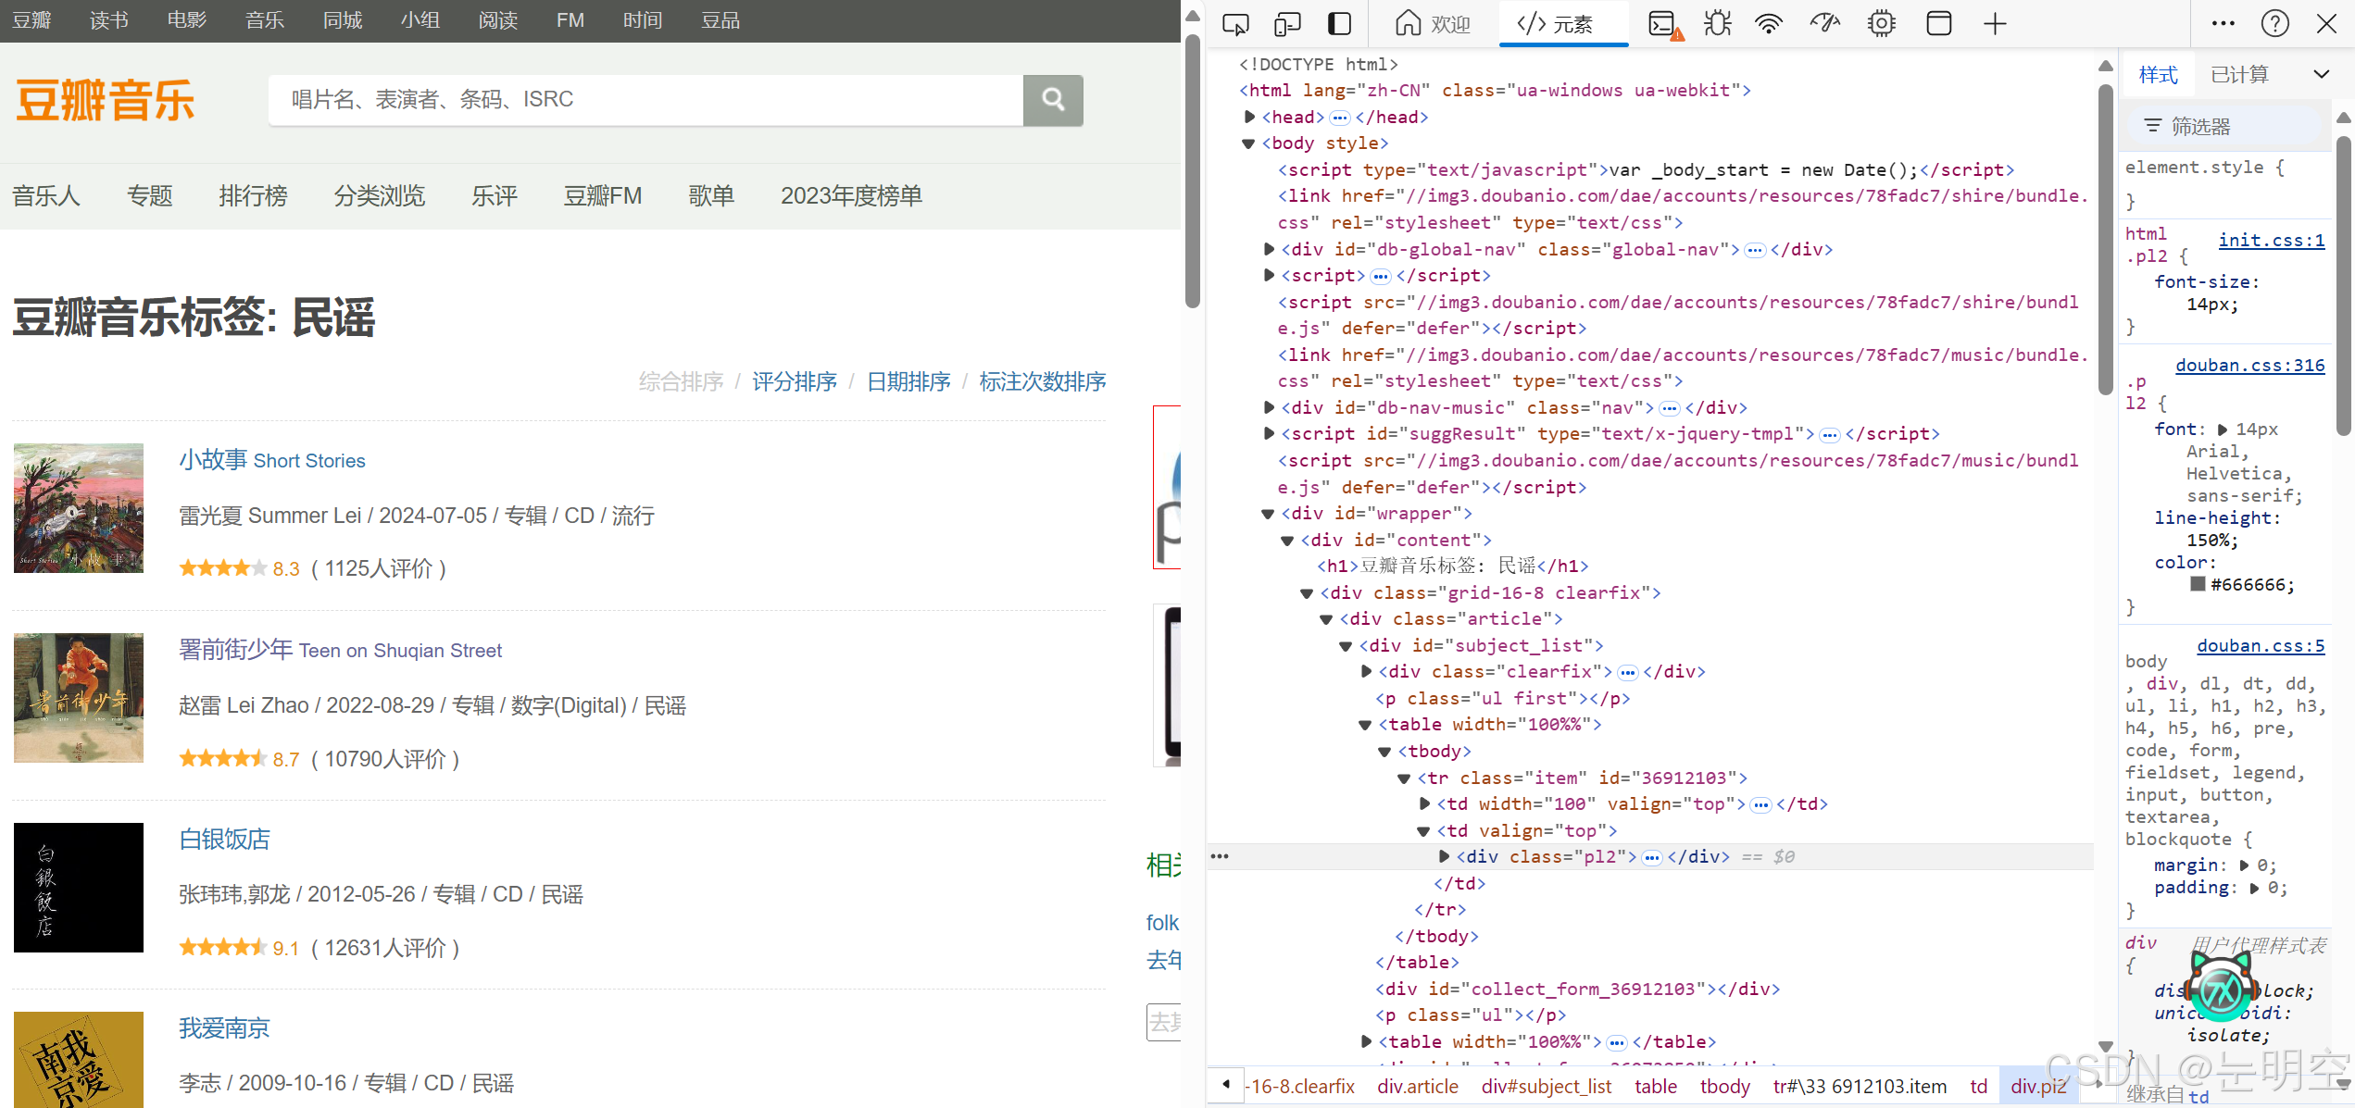Collapse the body element node
The image size is (2355, 1108).
coord(1248,143)
